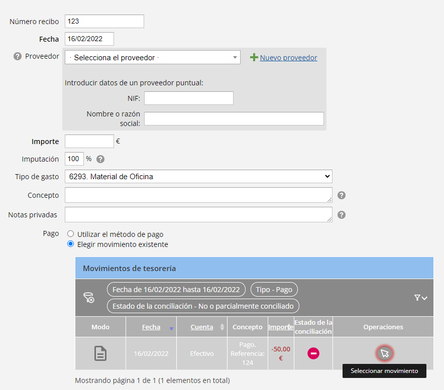
Task: Click the Movimientos de tesorería header
Action: coord(254,268)
